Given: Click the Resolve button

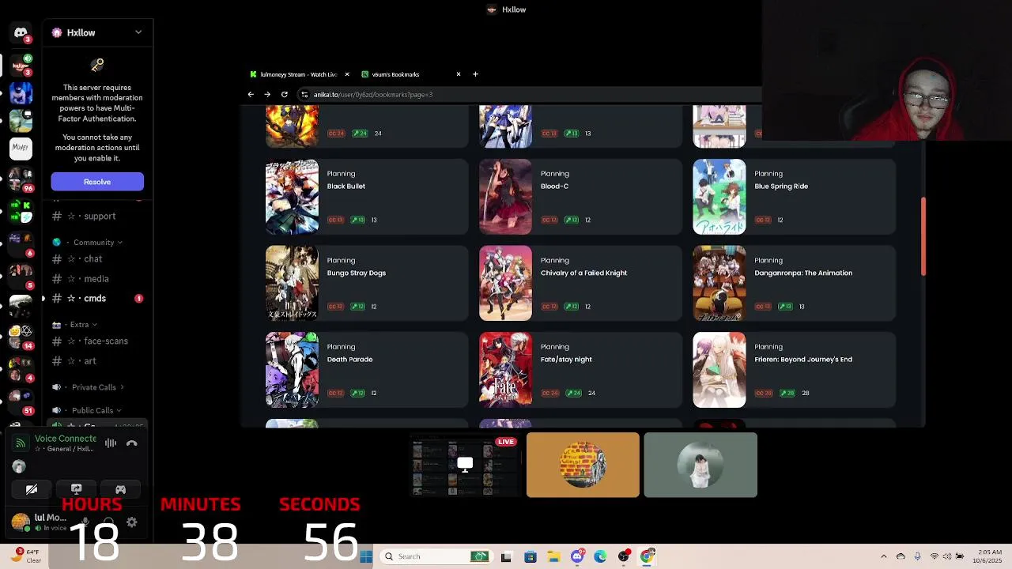Looking at the screenshot, I should pyautogui.click(x=97, y=182).
